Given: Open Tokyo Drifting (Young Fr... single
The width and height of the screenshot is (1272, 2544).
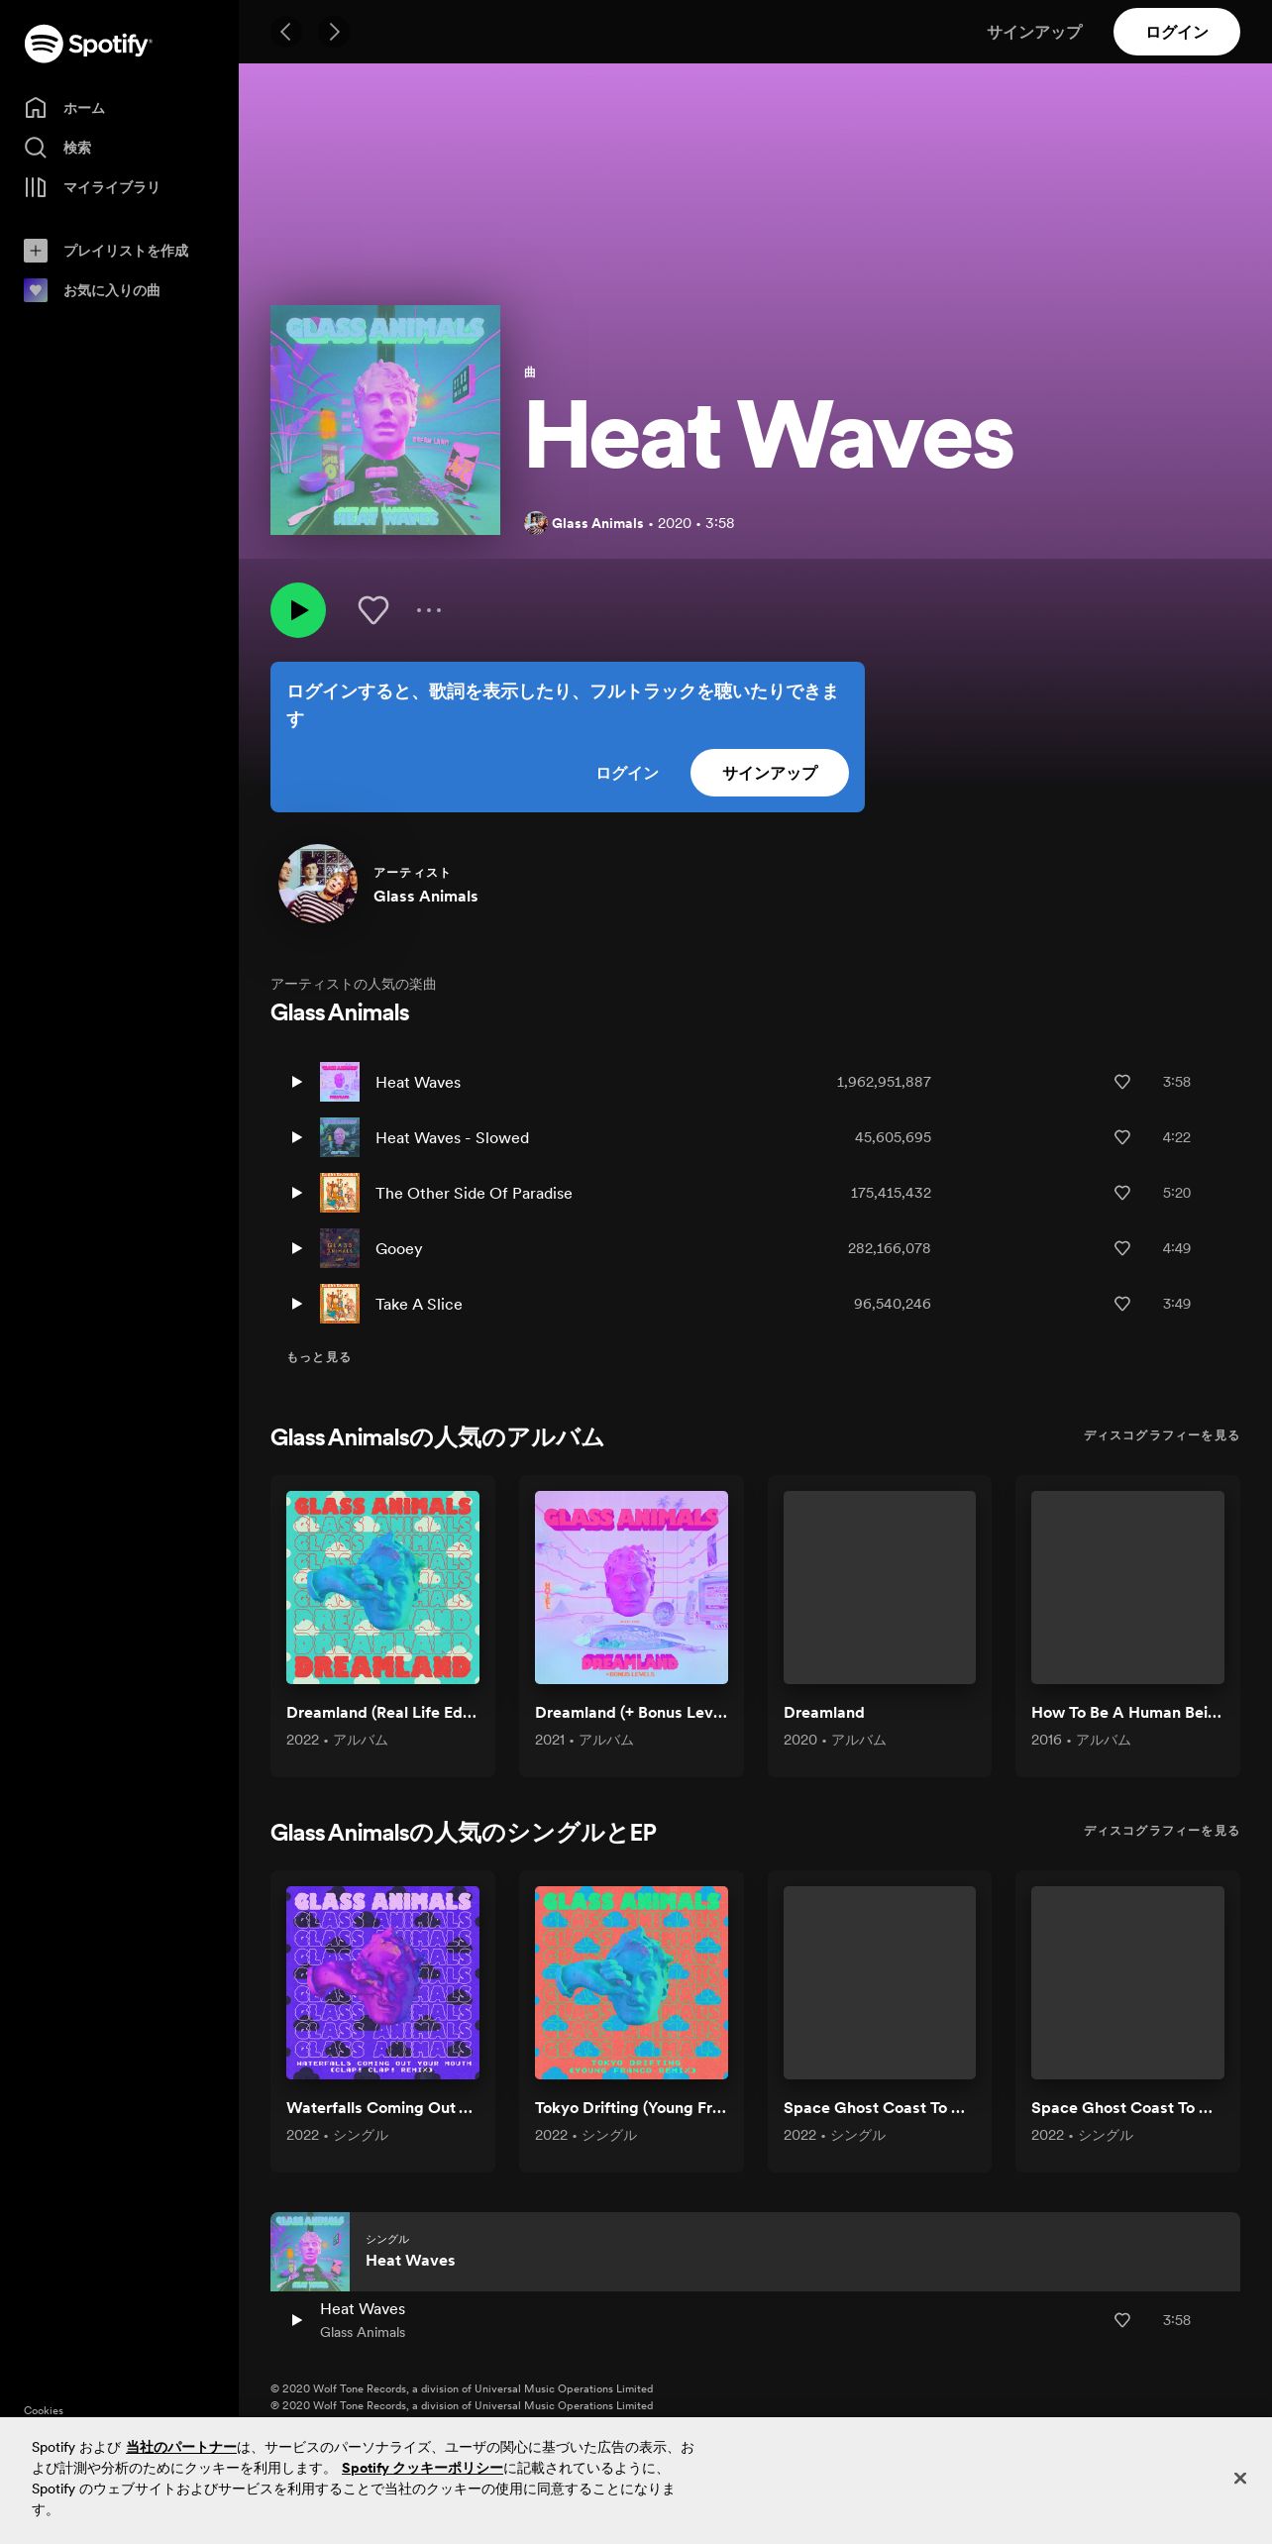Looking at the screenshot, I should pyautogui.click(x=631, y=2021).
